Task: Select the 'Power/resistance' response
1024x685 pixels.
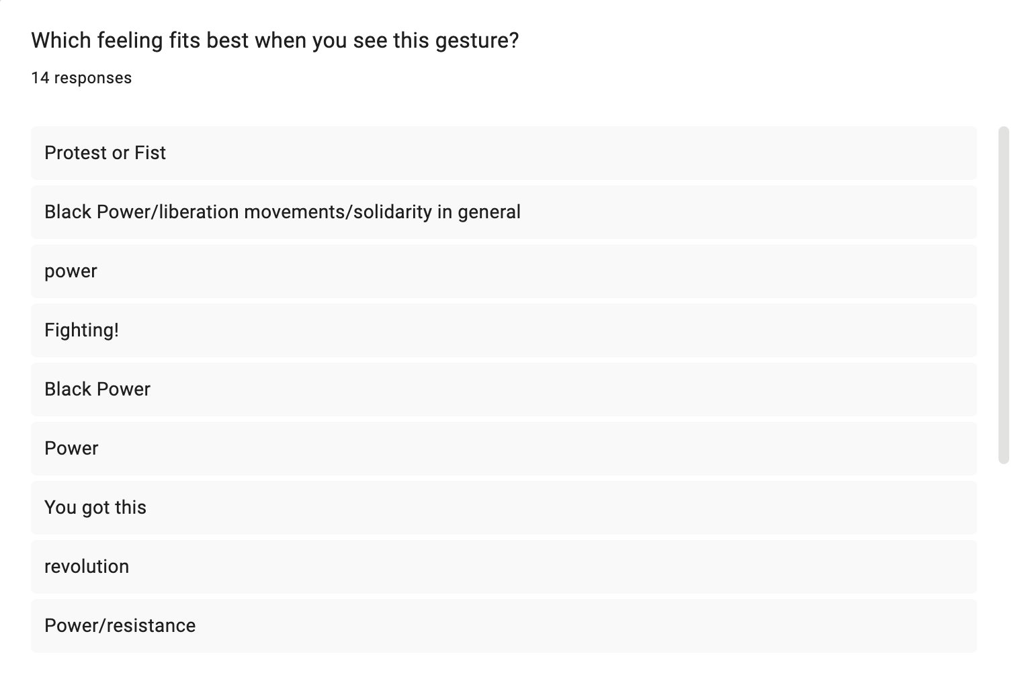Action: click(504, 626)
